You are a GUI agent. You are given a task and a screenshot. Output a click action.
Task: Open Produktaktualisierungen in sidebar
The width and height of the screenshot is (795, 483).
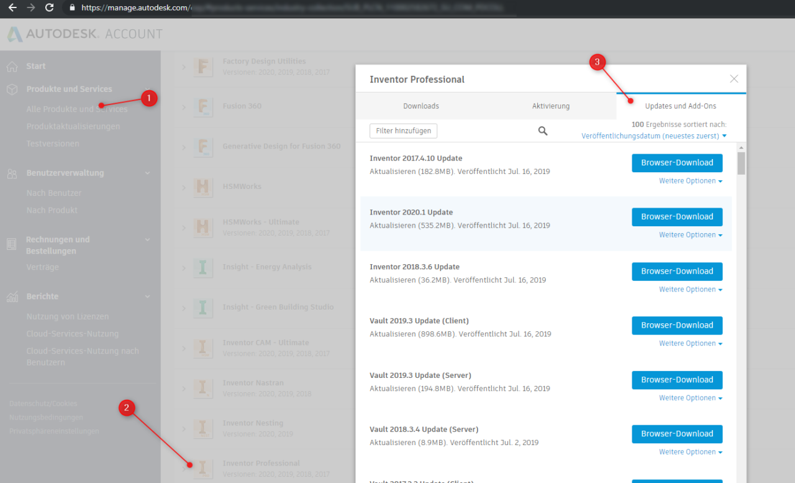73,126
